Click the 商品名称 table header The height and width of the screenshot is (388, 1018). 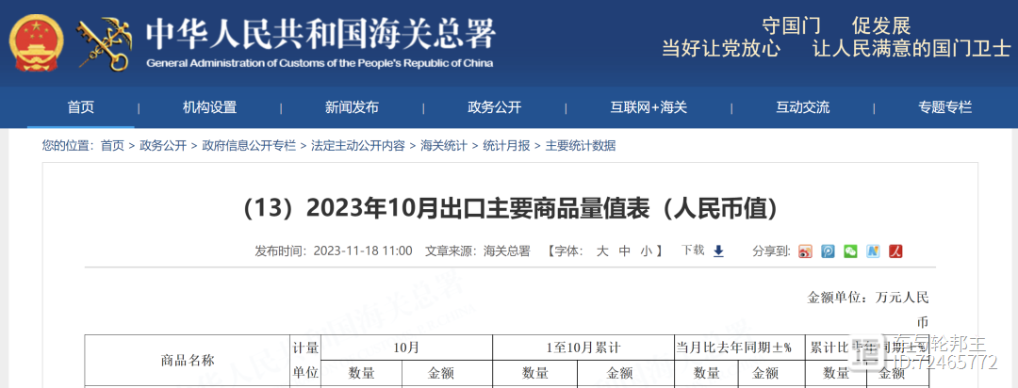pyautogui.click(x=188, y=361)
